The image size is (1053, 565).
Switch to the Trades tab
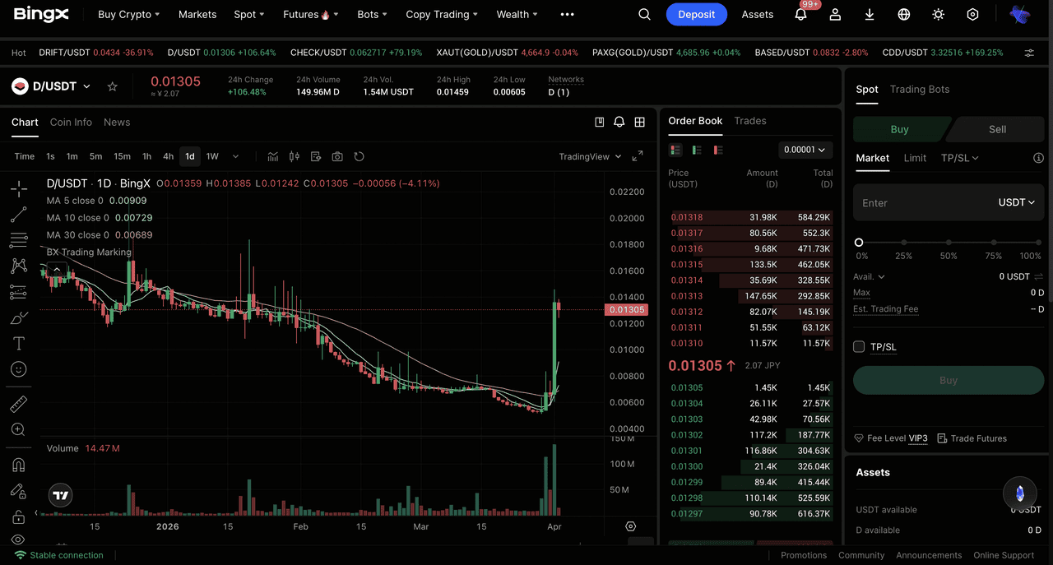(x=749, y=121)
